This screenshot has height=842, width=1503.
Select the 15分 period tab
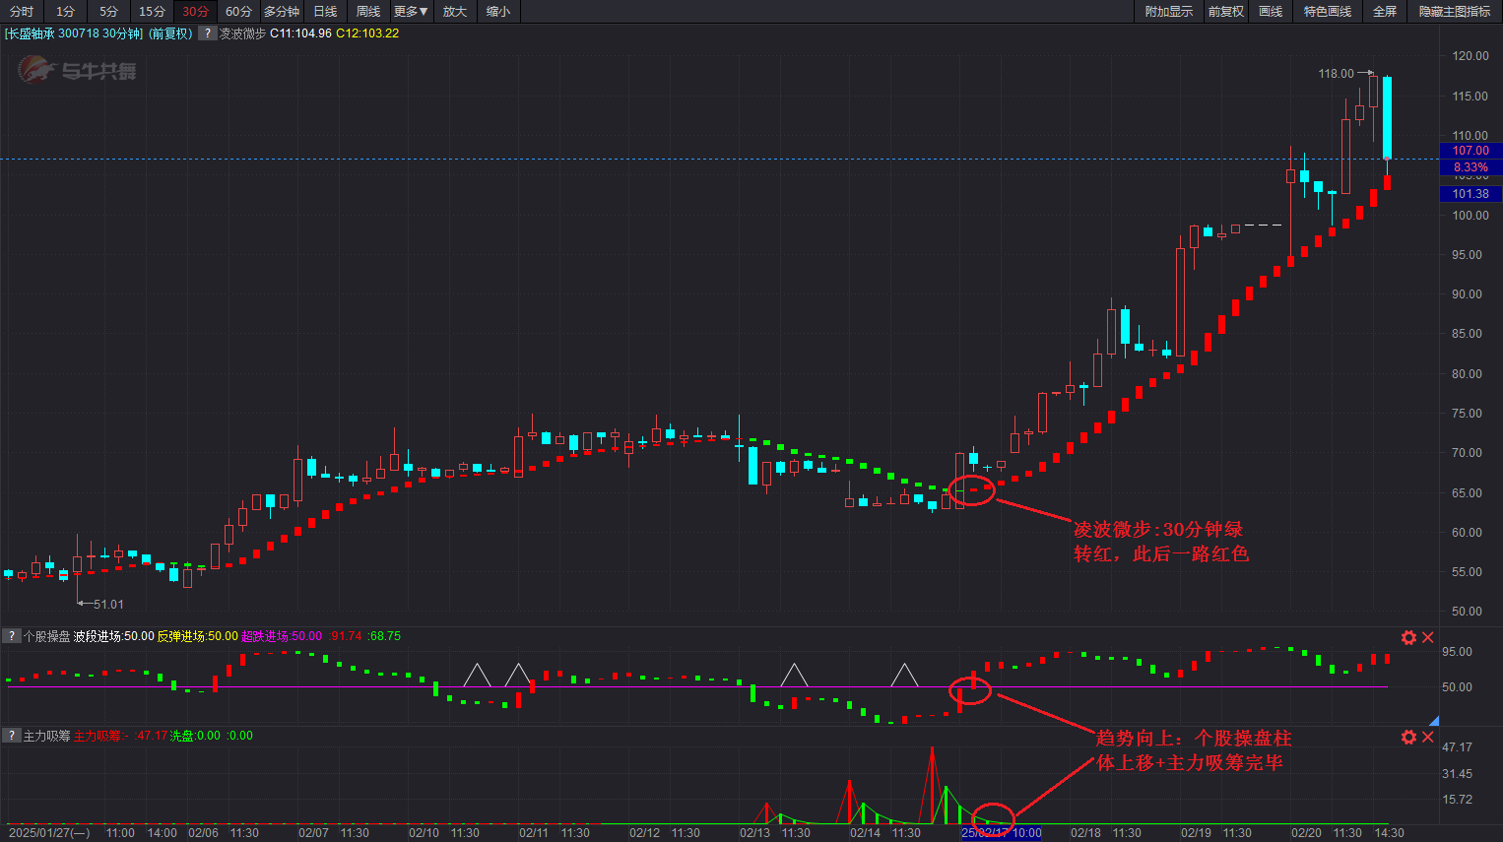(x=152, y=12)
